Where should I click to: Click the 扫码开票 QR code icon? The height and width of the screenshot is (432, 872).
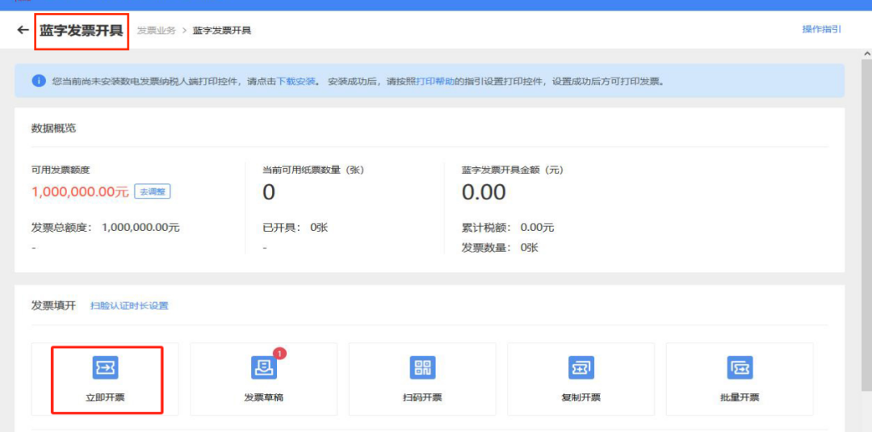(422, 367)
